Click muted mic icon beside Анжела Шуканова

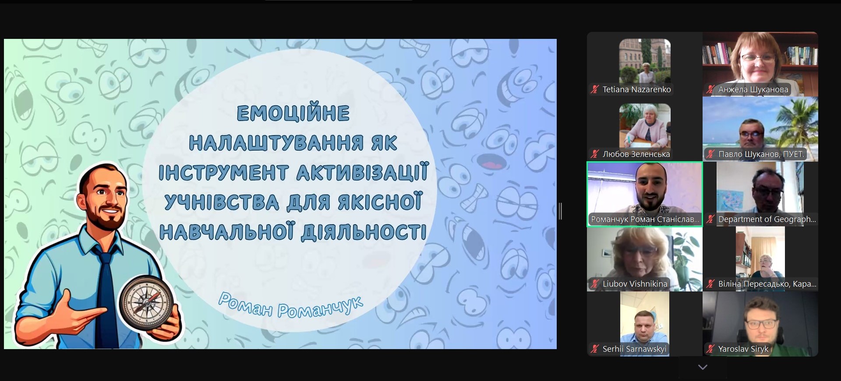pyautogui.click(x=710, y=90)
